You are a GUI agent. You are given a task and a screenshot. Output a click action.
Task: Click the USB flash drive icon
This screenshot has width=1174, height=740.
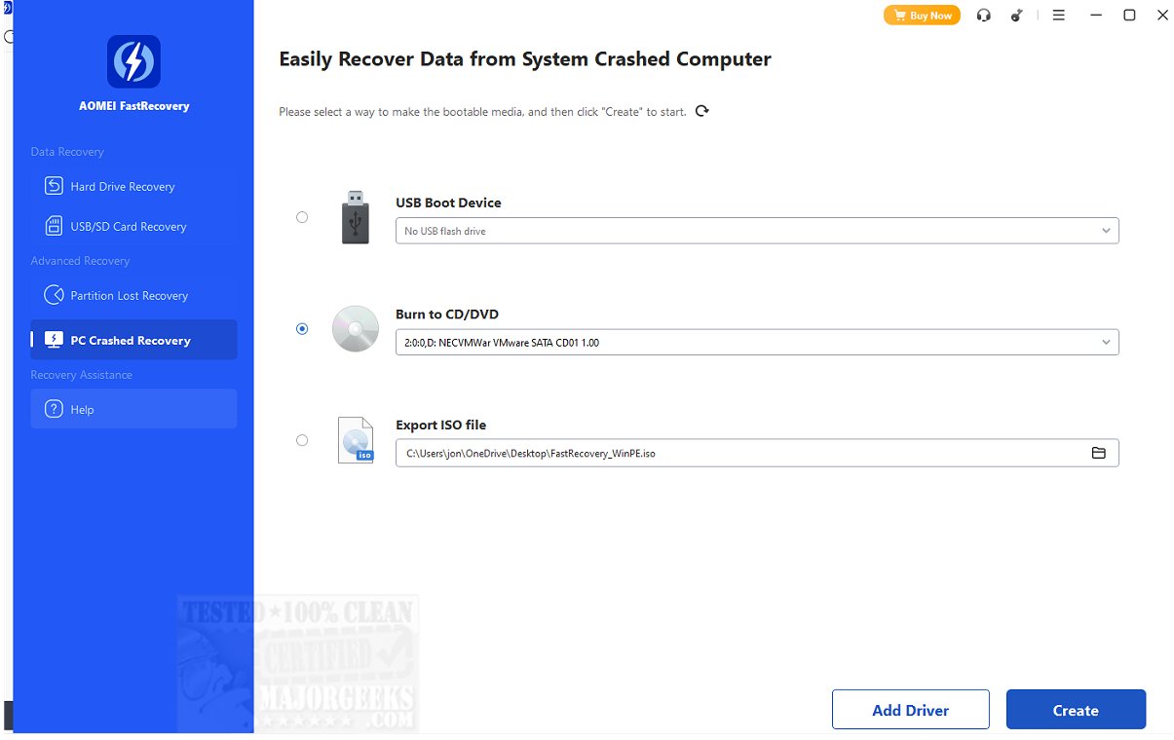tap(356, 217)
